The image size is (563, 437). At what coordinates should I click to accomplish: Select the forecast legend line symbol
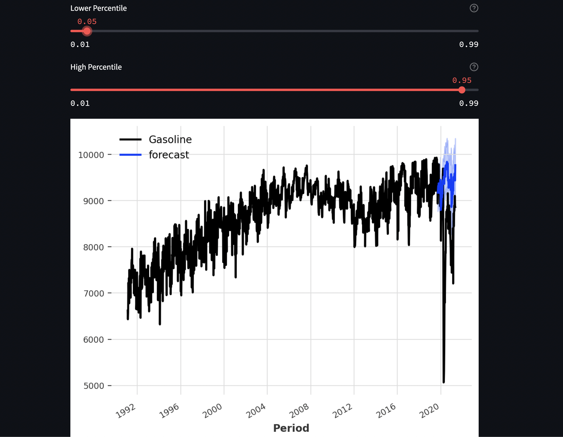[131, 155]
